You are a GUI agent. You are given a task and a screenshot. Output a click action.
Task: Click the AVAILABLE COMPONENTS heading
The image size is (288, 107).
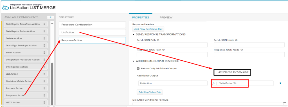pos(21,17)
